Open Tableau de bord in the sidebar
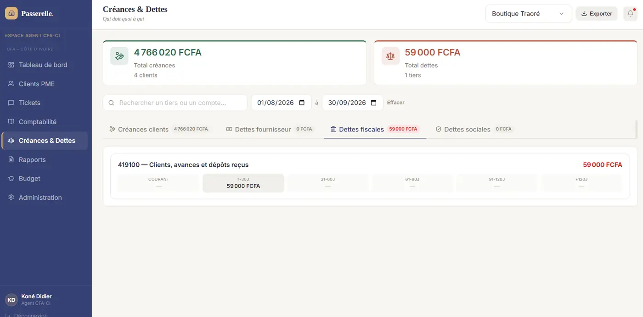643x317 pixels. tap(45, 65)
